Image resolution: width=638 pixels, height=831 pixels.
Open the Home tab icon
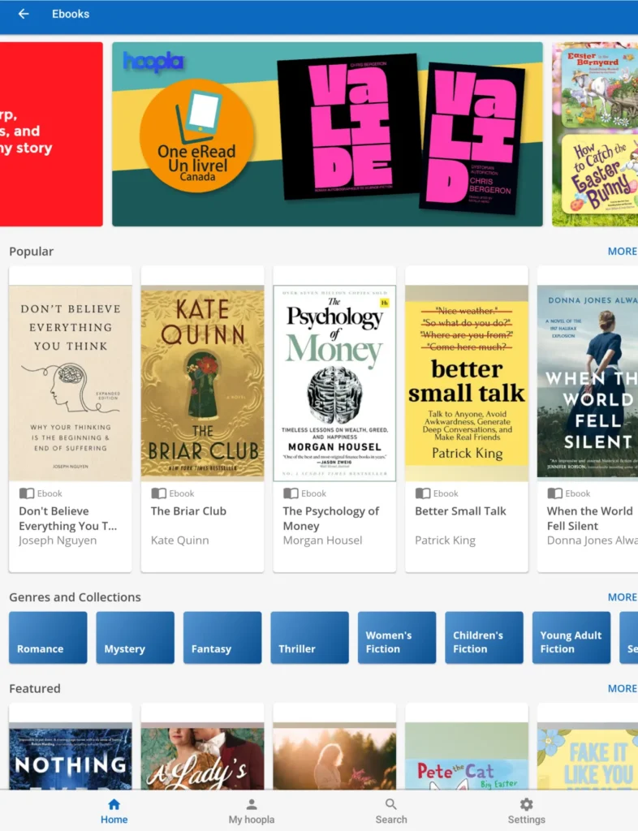(x=114, y=804)
